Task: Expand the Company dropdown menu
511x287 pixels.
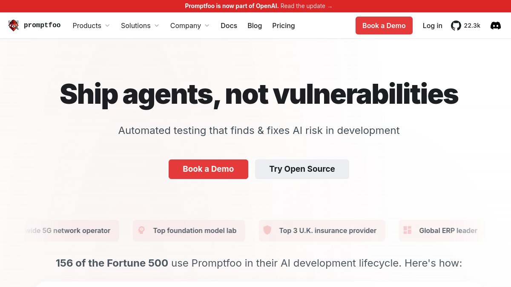Action: (x=190, y=26)
